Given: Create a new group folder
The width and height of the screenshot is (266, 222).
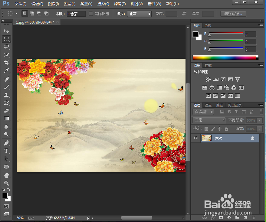Looking at the screenshot, I should click(x=237, y=217).
